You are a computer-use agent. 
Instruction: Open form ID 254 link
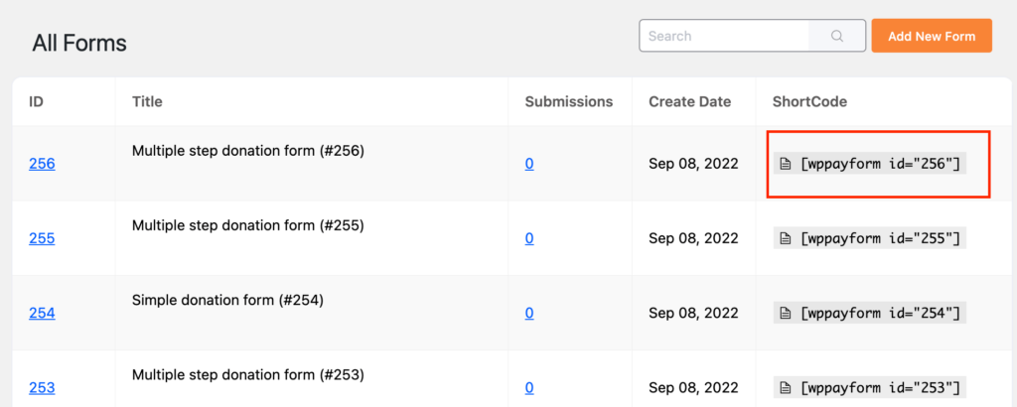42,313
